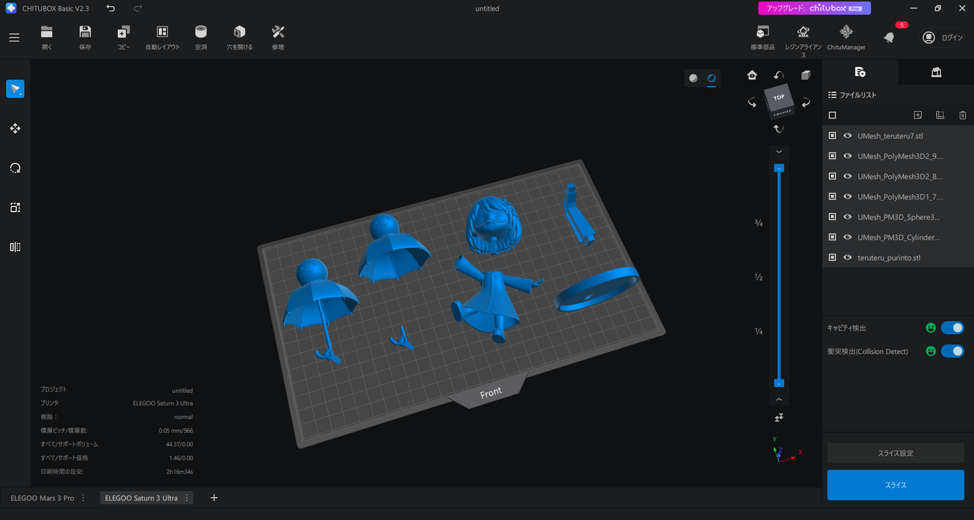Screen dimensions: 974x520
Task: Hide teruteru_purinto.stl with its eye icon
Action: (x=848, y=257)
